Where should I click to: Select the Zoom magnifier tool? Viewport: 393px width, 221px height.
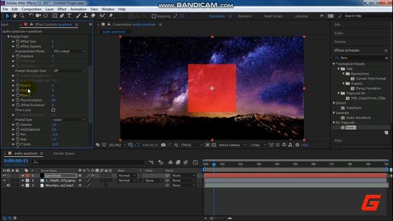point(22,16)
